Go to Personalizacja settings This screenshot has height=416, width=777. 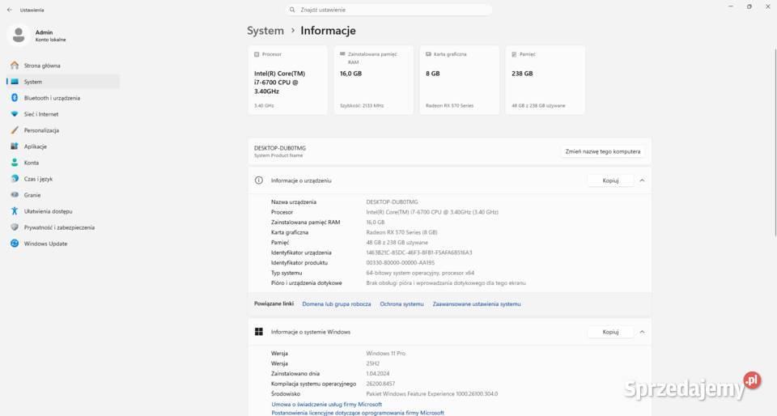coord(63,130)
